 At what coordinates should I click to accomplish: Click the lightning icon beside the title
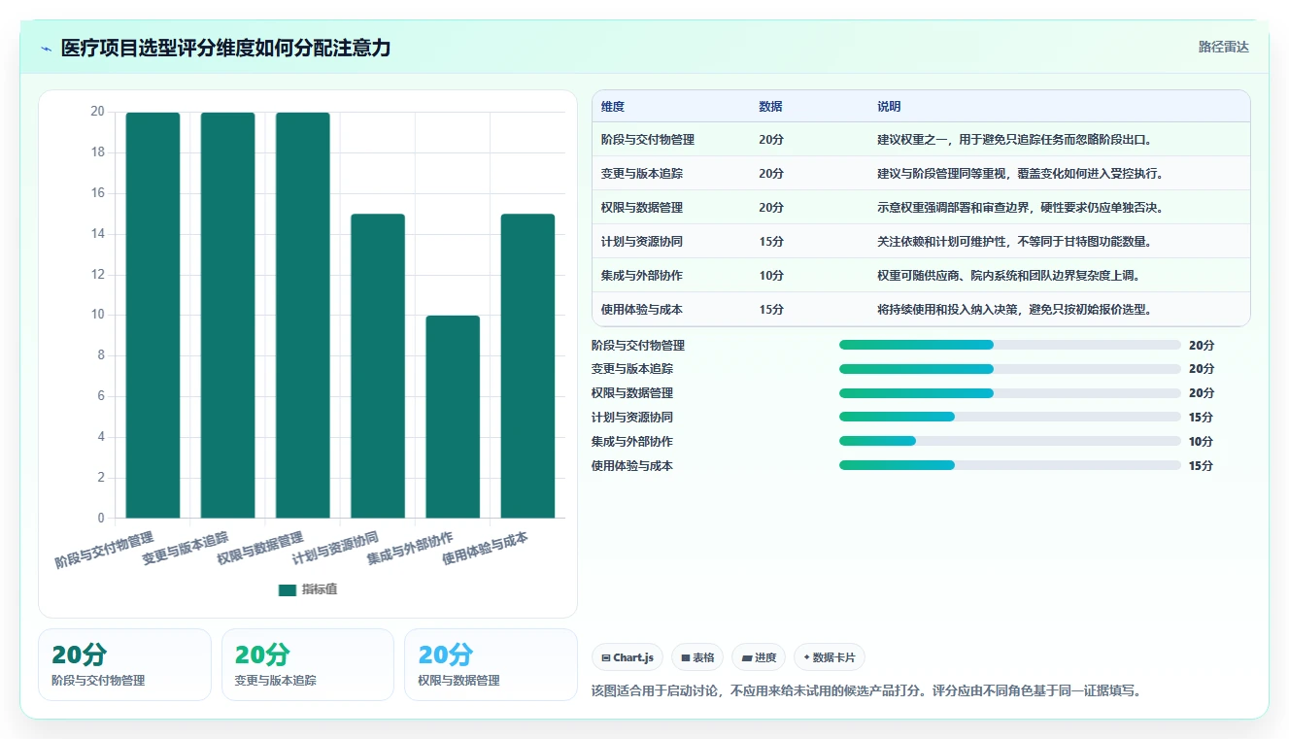point(46,49)
